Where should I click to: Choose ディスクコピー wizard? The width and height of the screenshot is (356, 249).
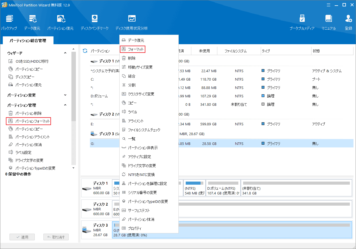(x=22, y=77)
